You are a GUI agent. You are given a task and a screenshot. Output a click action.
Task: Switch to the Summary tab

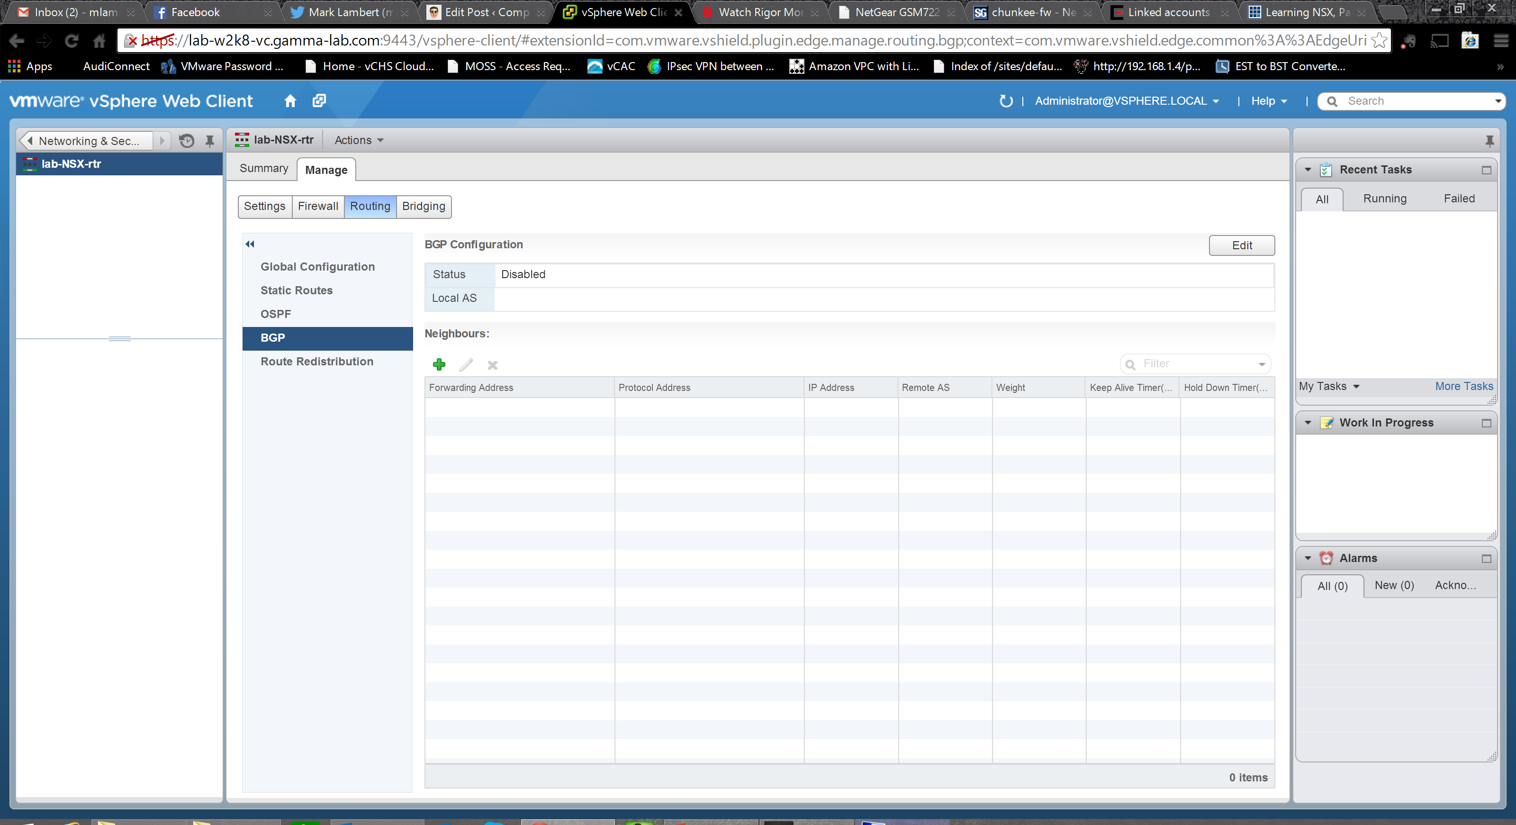tap(264, 168)
